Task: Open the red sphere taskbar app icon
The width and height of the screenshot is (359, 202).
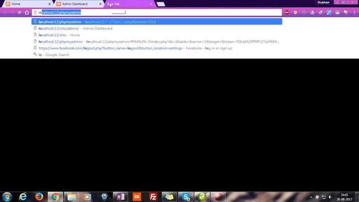Action: [x=218, y=197]
